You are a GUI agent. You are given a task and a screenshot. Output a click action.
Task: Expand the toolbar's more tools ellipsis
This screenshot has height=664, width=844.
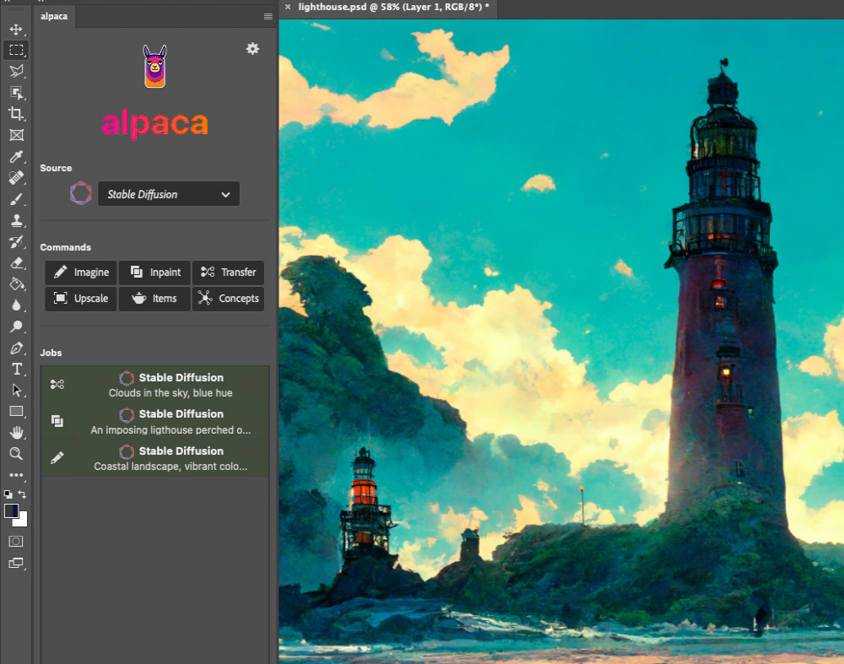click(x=16, y=475)
